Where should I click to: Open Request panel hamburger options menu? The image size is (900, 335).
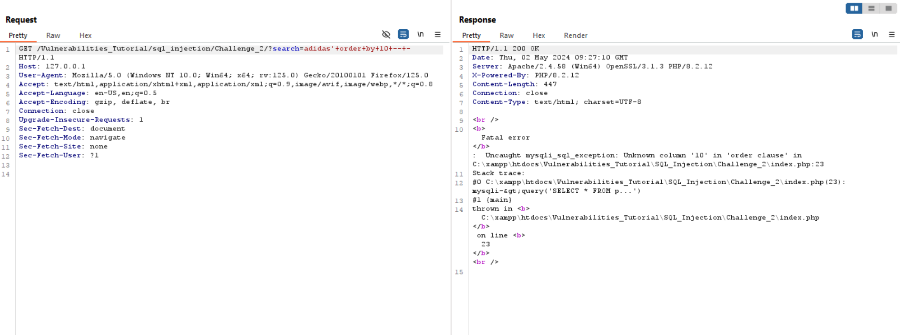(437, 34)
